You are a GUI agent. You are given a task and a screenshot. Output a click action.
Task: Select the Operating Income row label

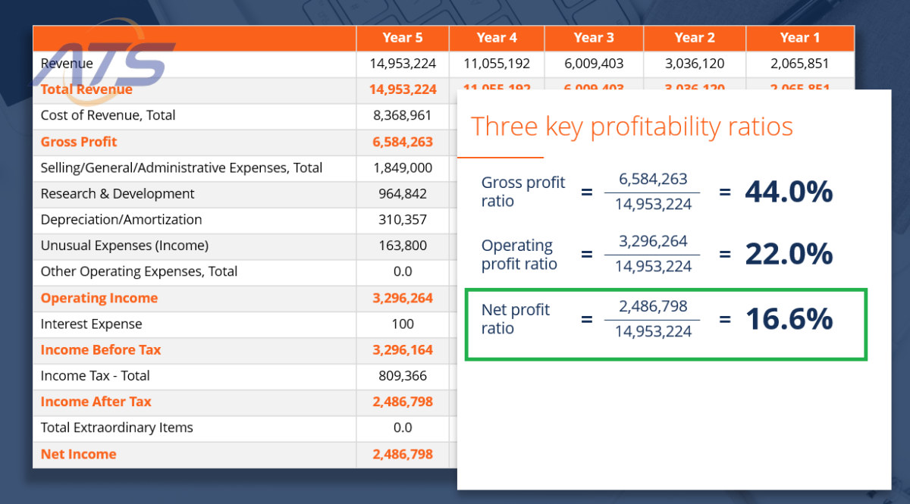(x=99, y=298)
